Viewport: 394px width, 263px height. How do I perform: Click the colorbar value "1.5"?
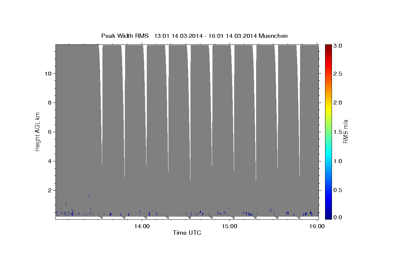[x=338, y=132]
